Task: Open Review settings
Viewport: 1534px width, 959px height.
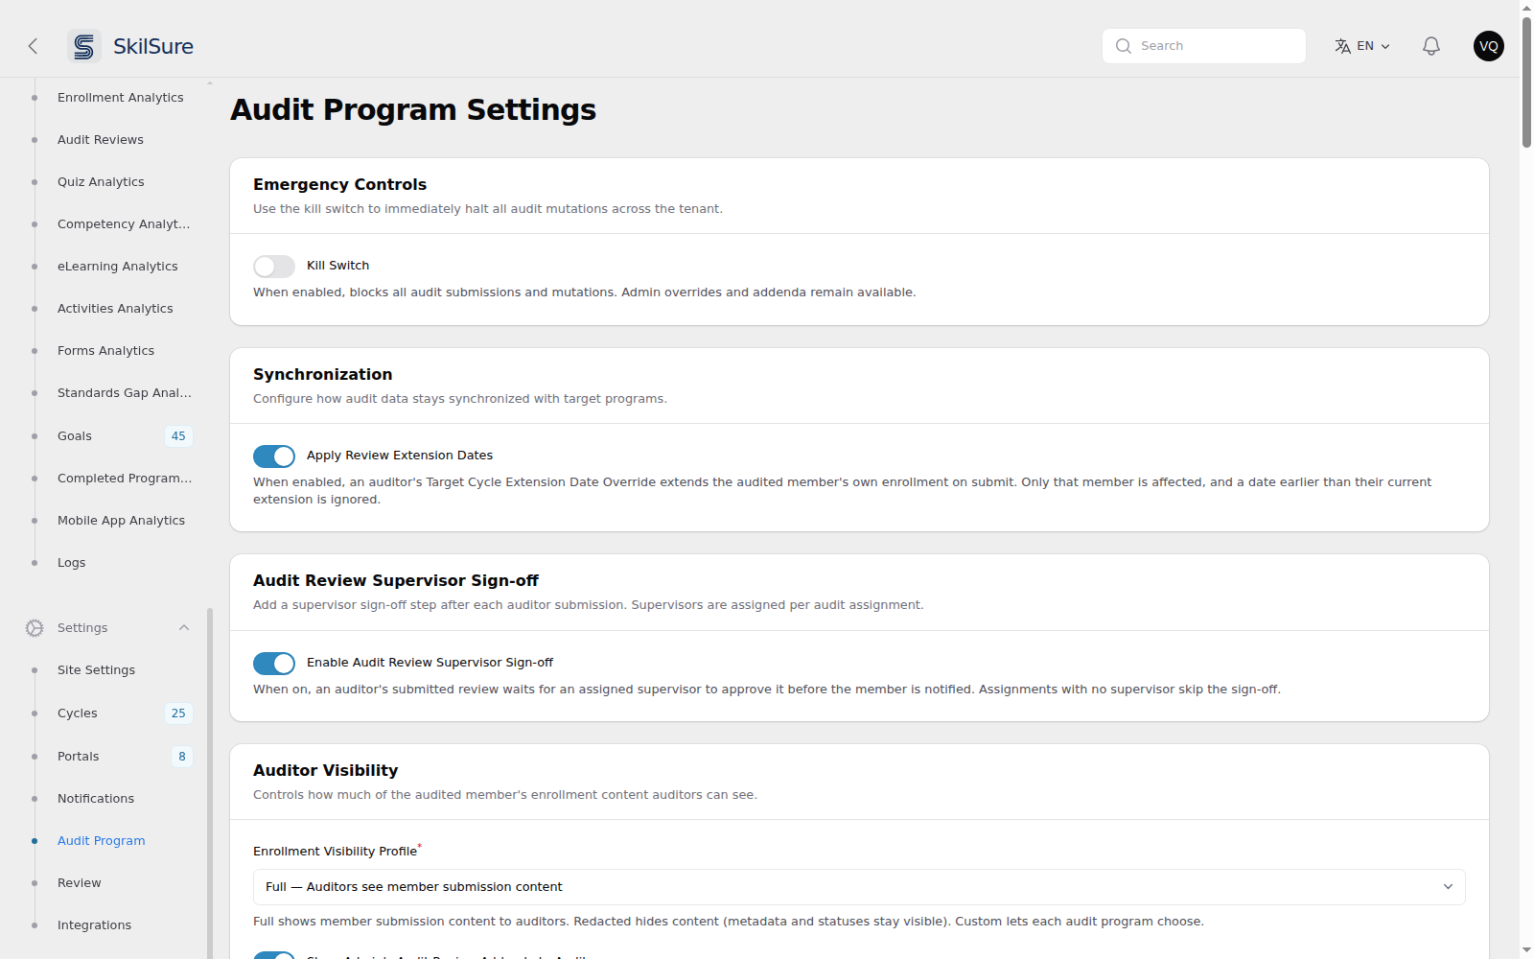Action: tap(80, 883)
